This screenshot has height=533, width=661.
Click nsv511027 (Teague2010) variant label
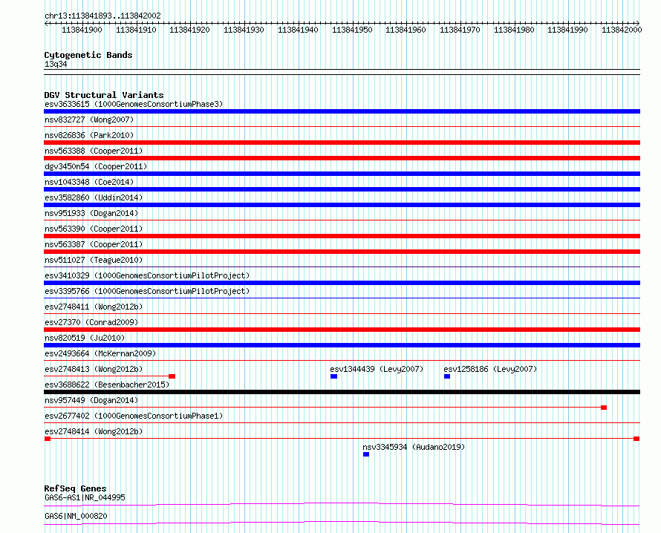pyautogui.click(x=94, y=260)
